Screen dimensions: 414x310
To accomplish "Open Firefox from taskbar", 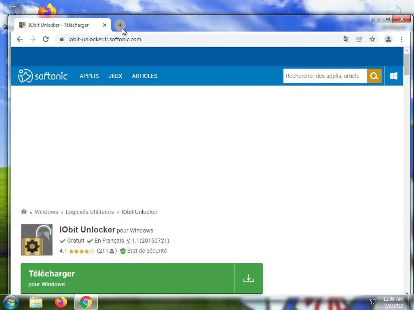I will pos(61,302).
